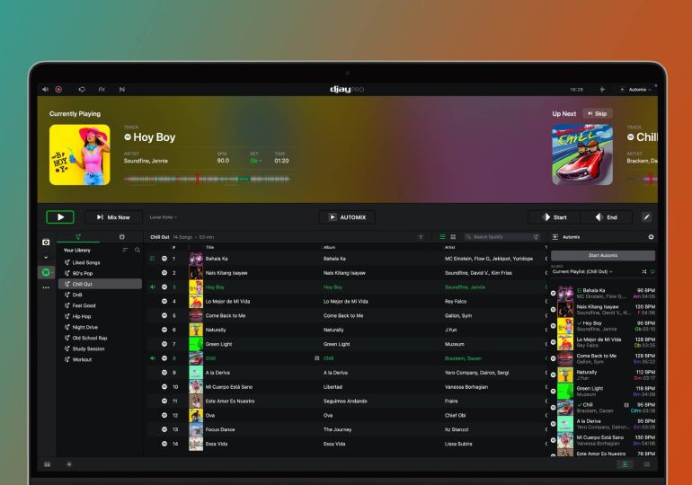The image size is (692, 485).
Task: Toggle shuffle in Automix panel
Action: (643, 270)
